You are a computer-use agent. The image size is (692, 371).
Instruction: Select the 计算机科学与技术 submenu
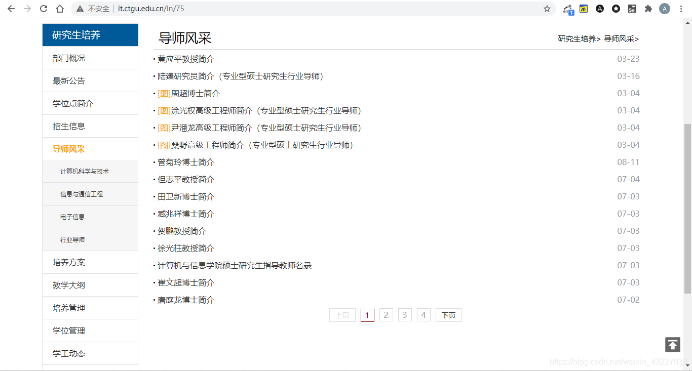tap(84, 171)
